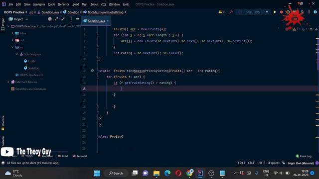Screen dimensions: 319x179
Task: Collapse the src folder
Action: click(12, 47)
